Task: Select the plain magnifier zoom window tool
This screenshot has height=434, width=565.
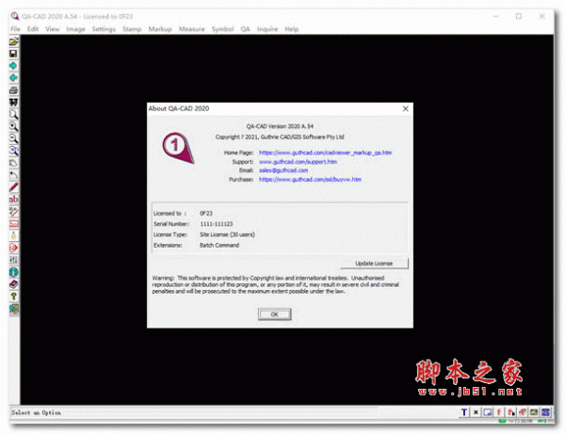Action: coord(14,115)
